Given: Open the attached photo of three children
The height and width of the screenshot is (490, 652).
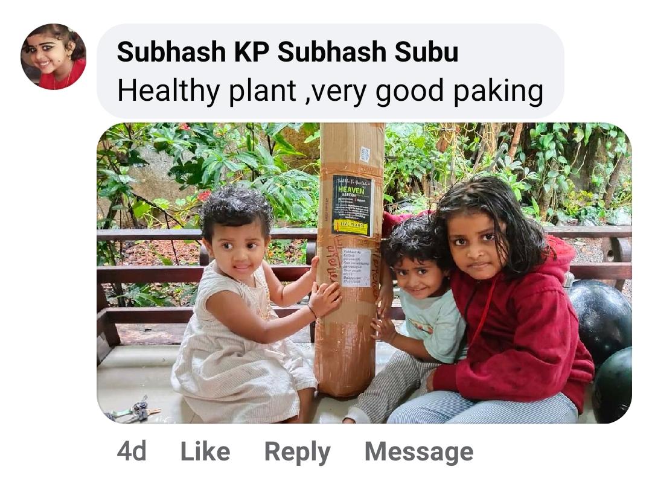Looking at the screenshot, I should (x=364, y=273).
